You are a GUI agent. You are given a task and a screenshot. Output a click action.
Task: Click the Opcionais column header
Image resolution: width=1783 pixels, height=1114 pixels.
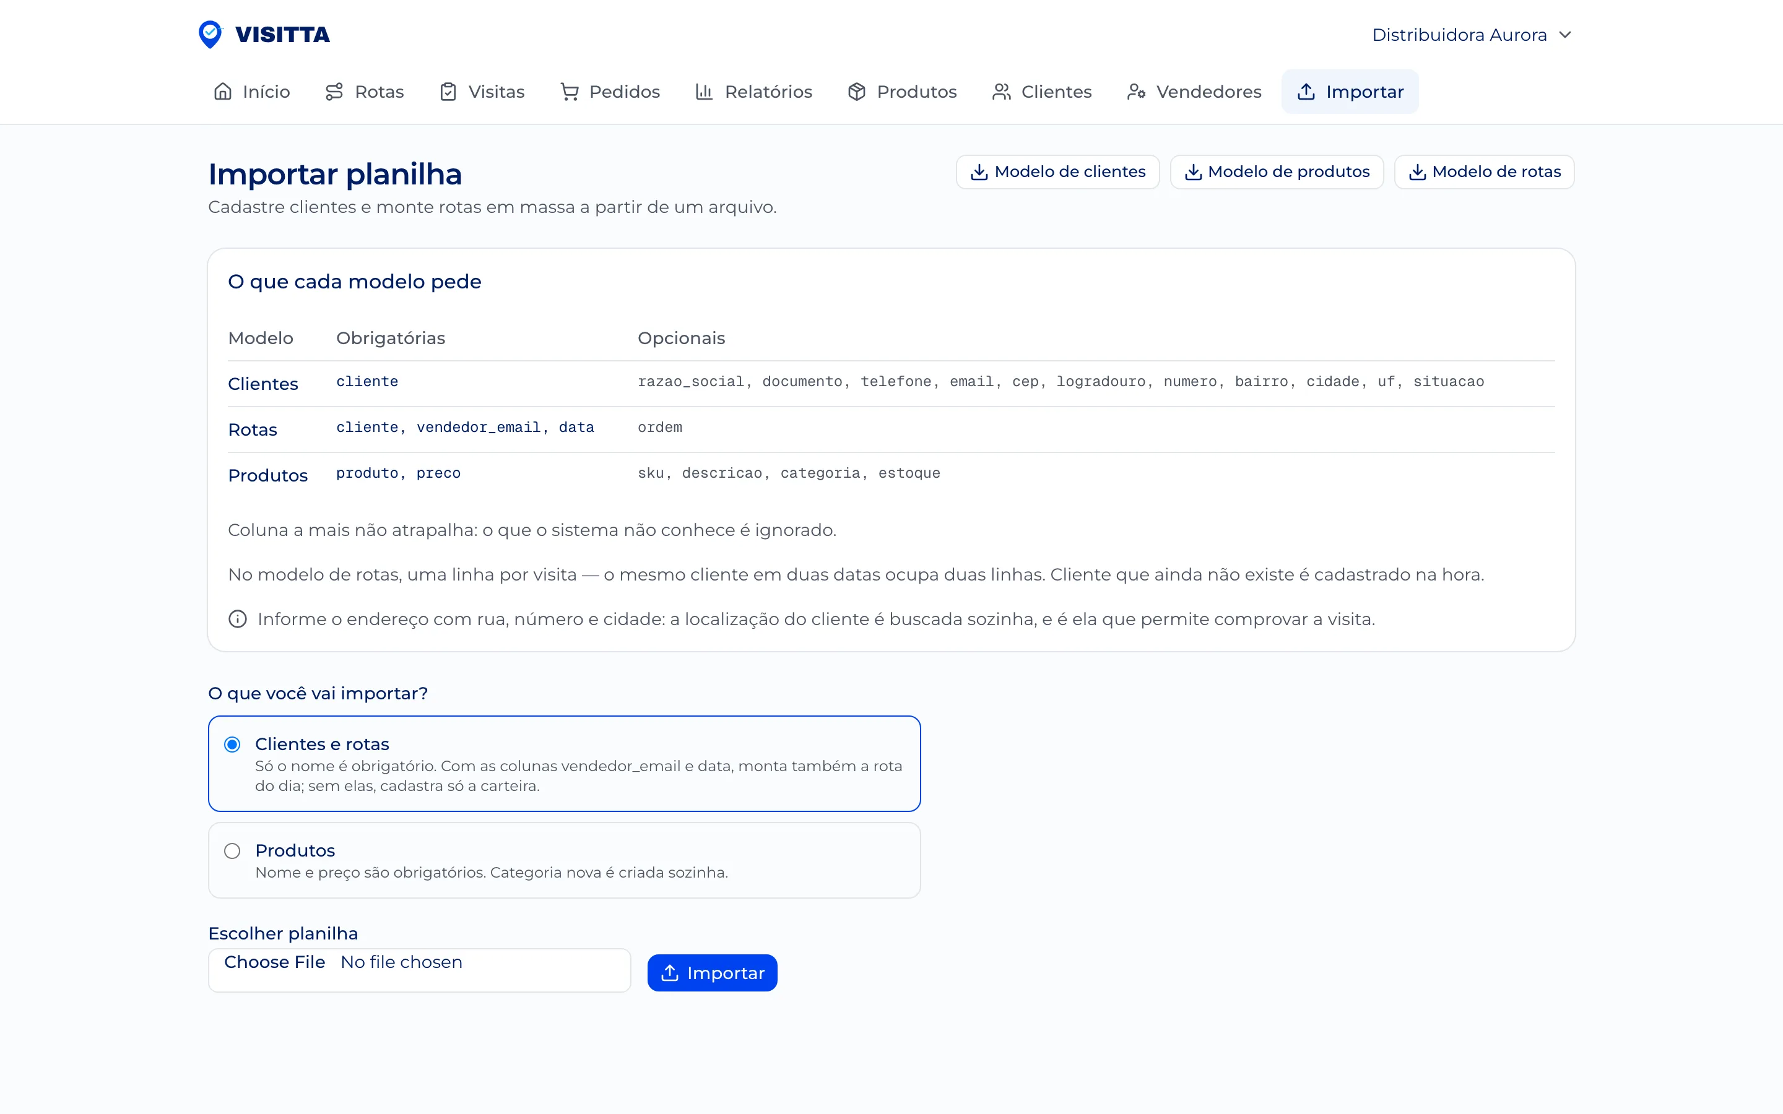(x=681, y=338)
